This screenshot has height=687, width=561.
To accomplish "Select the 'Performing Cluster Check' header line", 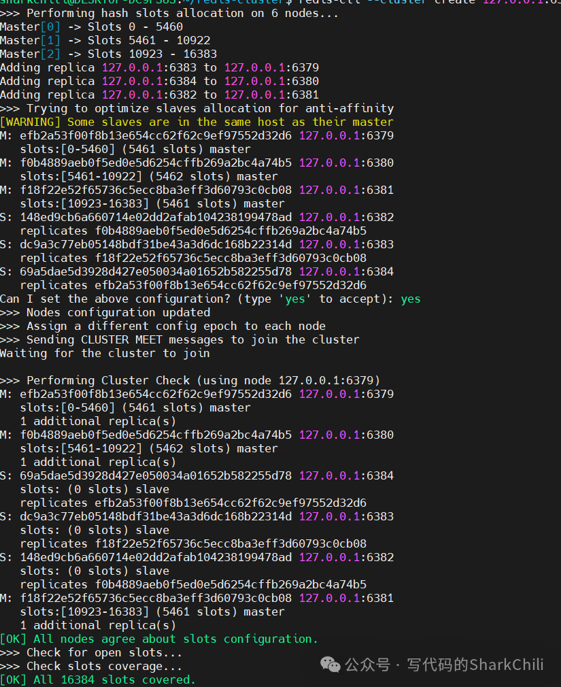I will click(x=190, y=380).
